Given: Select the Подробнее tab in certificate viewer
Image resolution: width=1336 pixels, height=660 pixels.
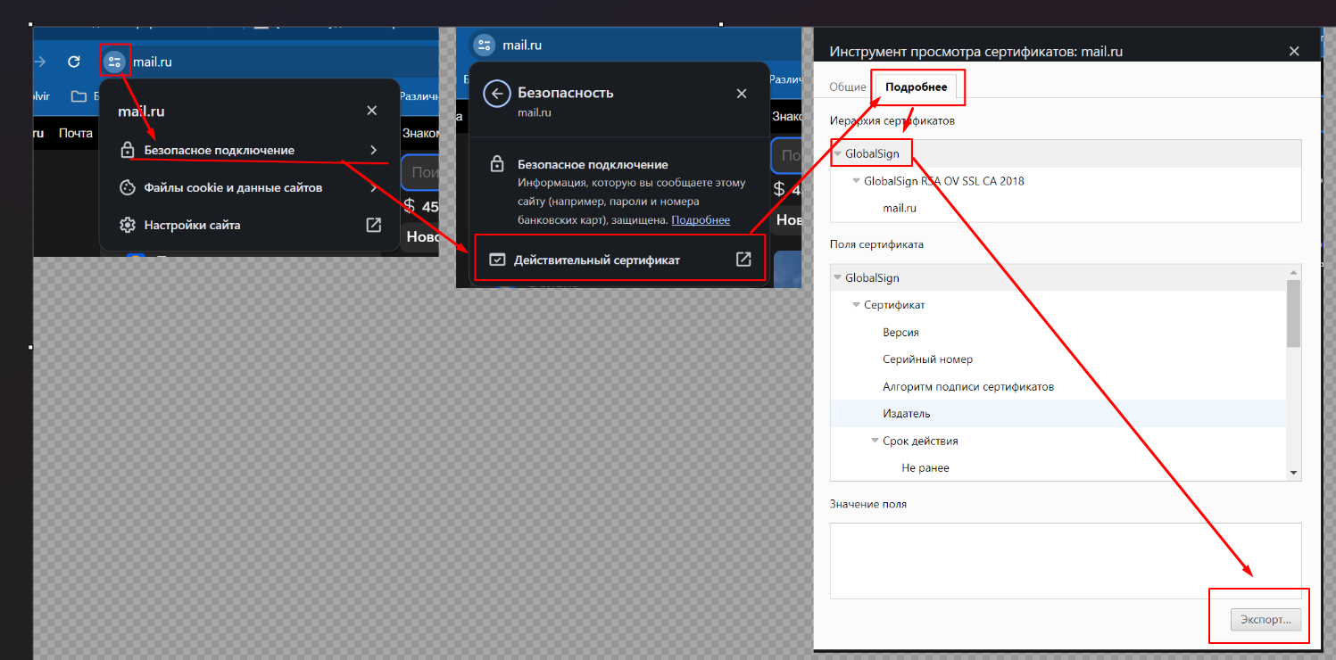Looking at the screenshot, I should click(916, 87).
